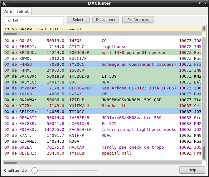This screenshot has width=209, height=177.
Task: Click the frequency 7184.0
Action: (x=57, y=47)
